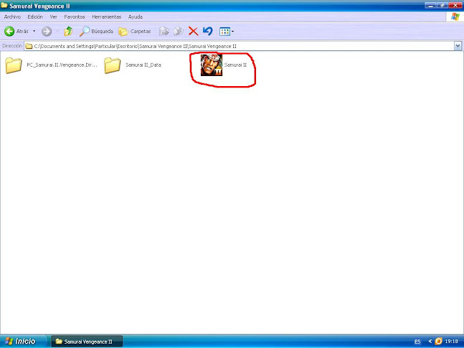Open the Atrás history dropdown arrow
Screen dimensions: 464x348
coord(34,31)
